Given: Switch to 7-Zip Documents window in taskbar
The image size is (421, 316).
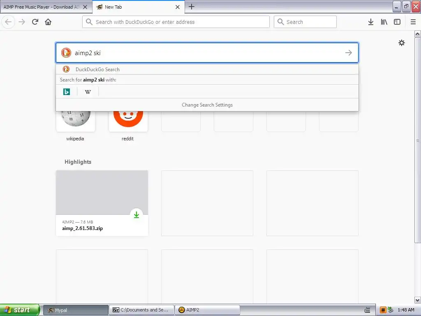Looking at the screenshot, I should 142,310.
